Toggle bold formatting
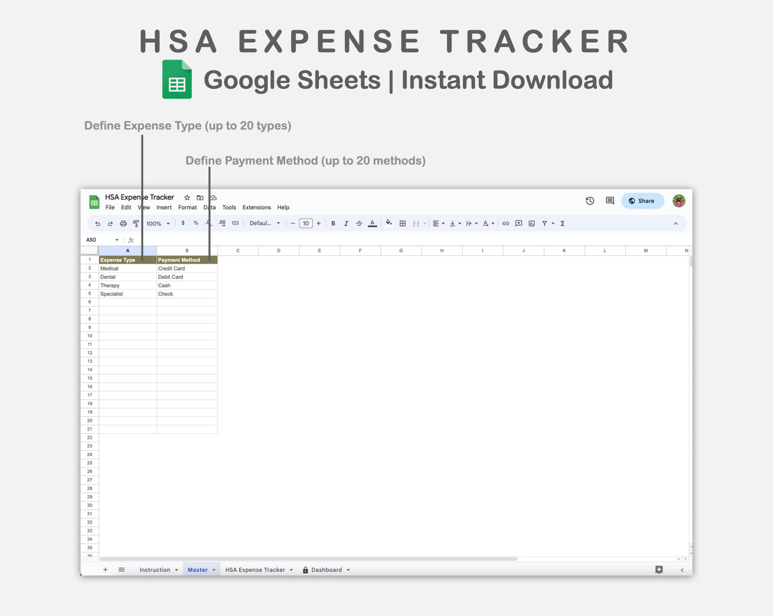The height and width of the screenshot is (616, 773). click(x=333, y=223)
